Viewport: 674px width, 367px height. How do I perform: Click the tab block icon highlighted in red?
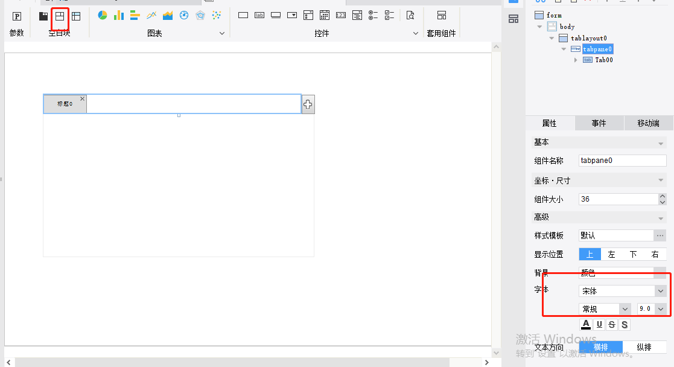(x=60, y=16)
